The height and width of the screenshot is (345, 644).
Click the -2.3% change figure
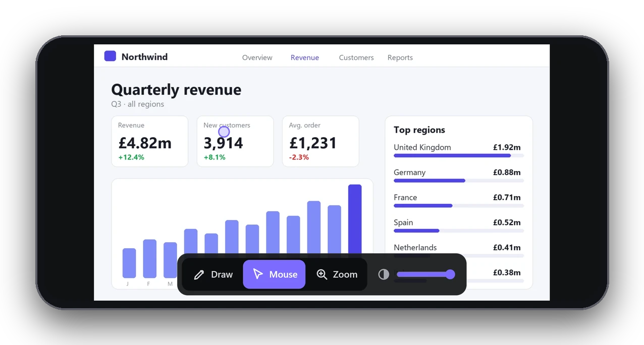click(299, 157)
